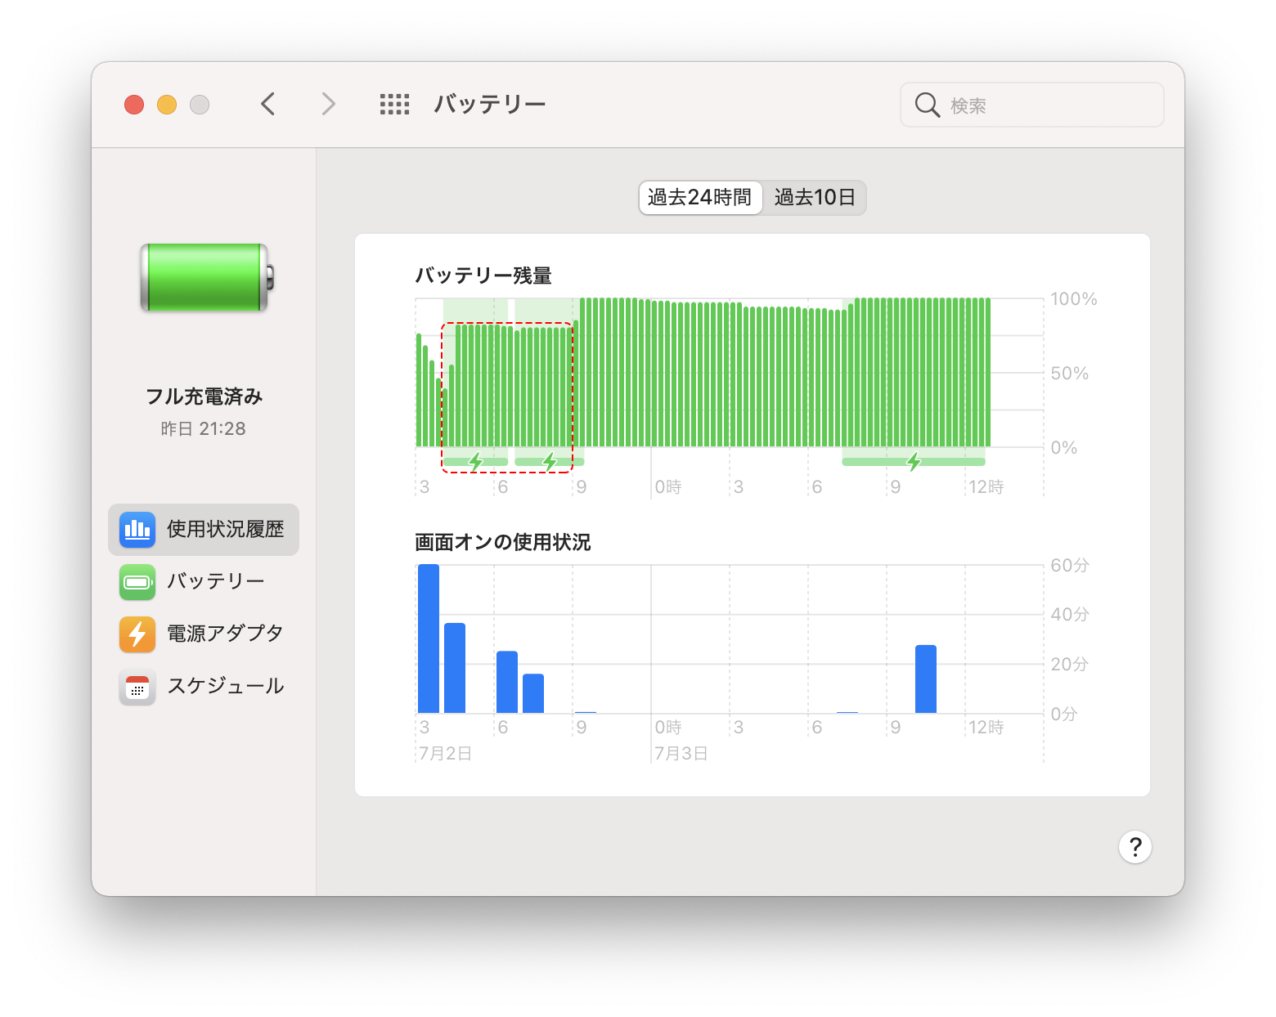The width and height of the screenshot is (1276, 1017).
Task: Select スケジュール in the sidebar
Action: point(225,686)
